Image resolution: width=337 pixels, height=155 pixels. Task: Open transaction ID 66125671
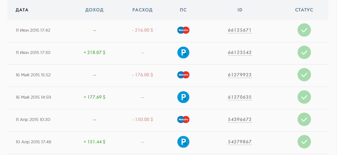point(239,30)
